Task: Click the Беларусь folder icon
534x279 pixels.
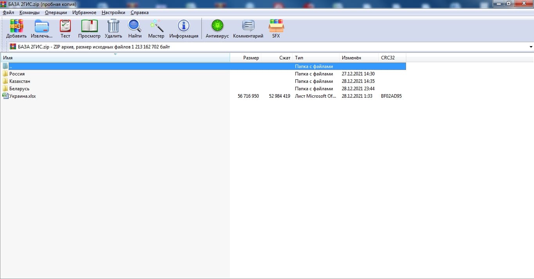Action: coord(5,88)
